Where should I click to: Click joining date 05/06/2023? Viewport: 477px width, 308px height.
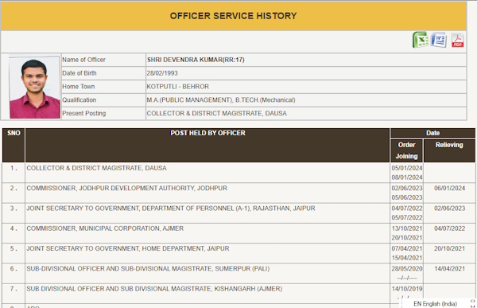(407, 197)
